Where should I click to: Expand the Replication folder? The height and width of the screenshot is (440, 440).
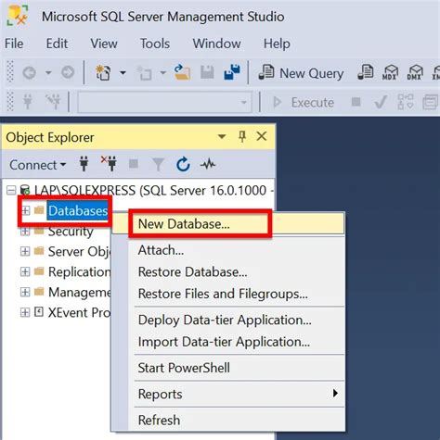pos(25,271)
